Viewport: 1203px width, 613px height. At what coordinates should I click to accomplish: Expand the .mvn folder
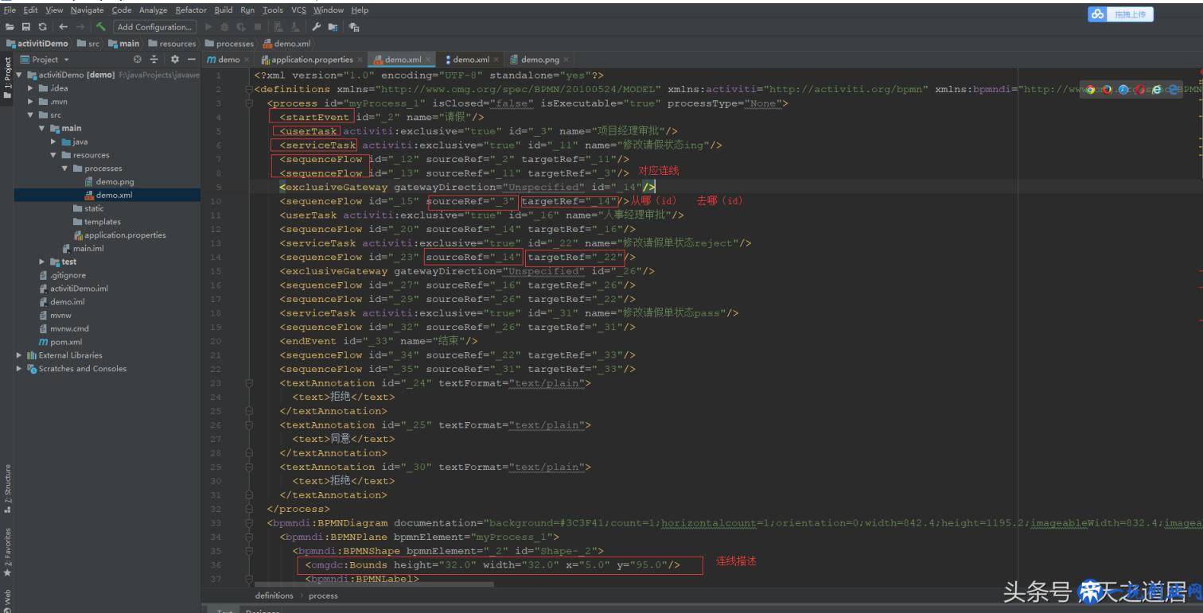pyautogui.click(x=31, y=102)
